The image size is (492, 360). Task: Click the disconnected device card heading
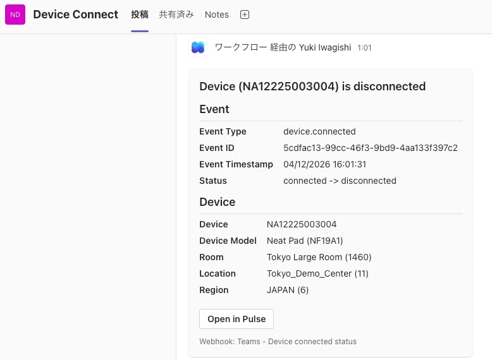[312, 86]
